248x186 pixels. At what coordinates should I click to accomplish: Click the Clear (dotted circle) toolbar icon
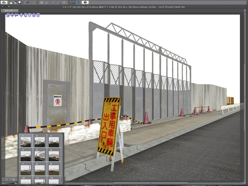37,2
